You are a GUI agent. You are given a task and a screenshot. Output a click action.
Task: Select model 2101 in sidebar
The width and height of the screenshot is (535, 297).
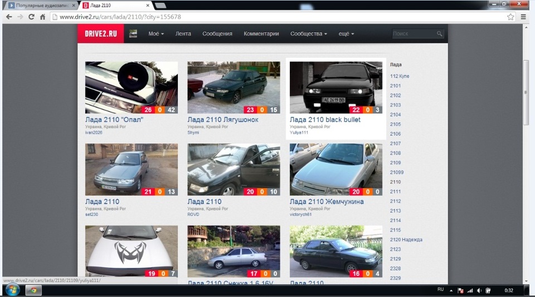point(396,86)
